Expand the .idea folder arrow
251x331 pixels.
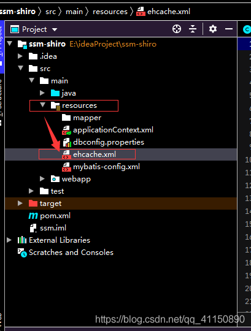click(x=20, y=56)
